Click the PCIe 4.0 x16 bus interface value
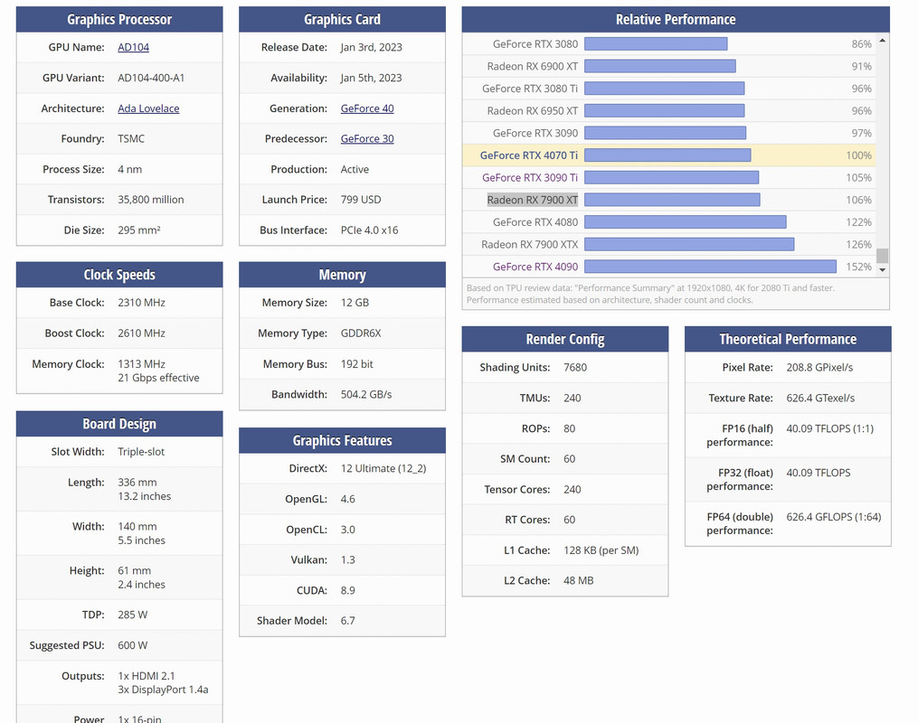The height and width of the screenshot is (723, 918). pos(369,230)
